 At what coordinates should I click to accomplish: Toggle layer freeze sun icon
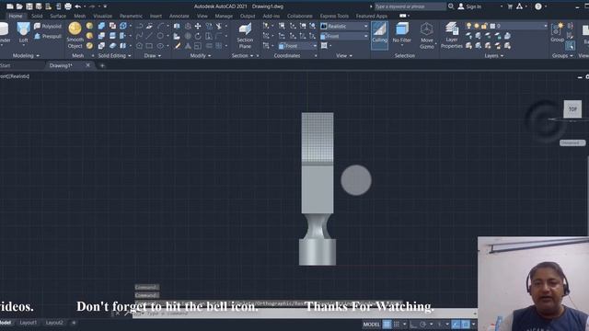click(x=477, y=26)
